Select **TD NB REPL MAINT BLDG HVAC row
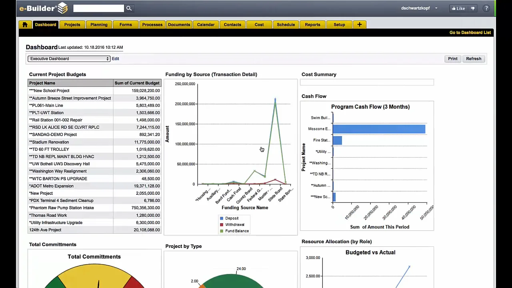 click(94, 157)
